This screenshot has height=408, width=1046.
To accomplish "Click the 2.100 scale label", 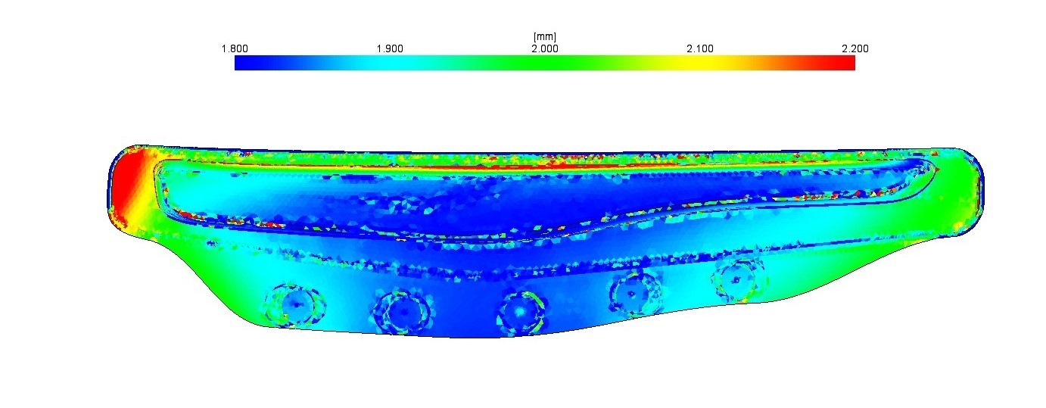I will coord(700,48).
